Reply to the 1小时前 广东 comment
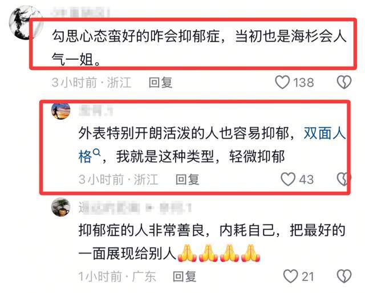Screen dimensions: 365x293 coord(185,276)
